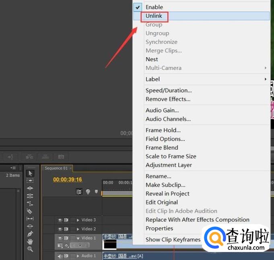Select the Track Select tool
Screen dimensions: 274x260
(x=30, y=181)
